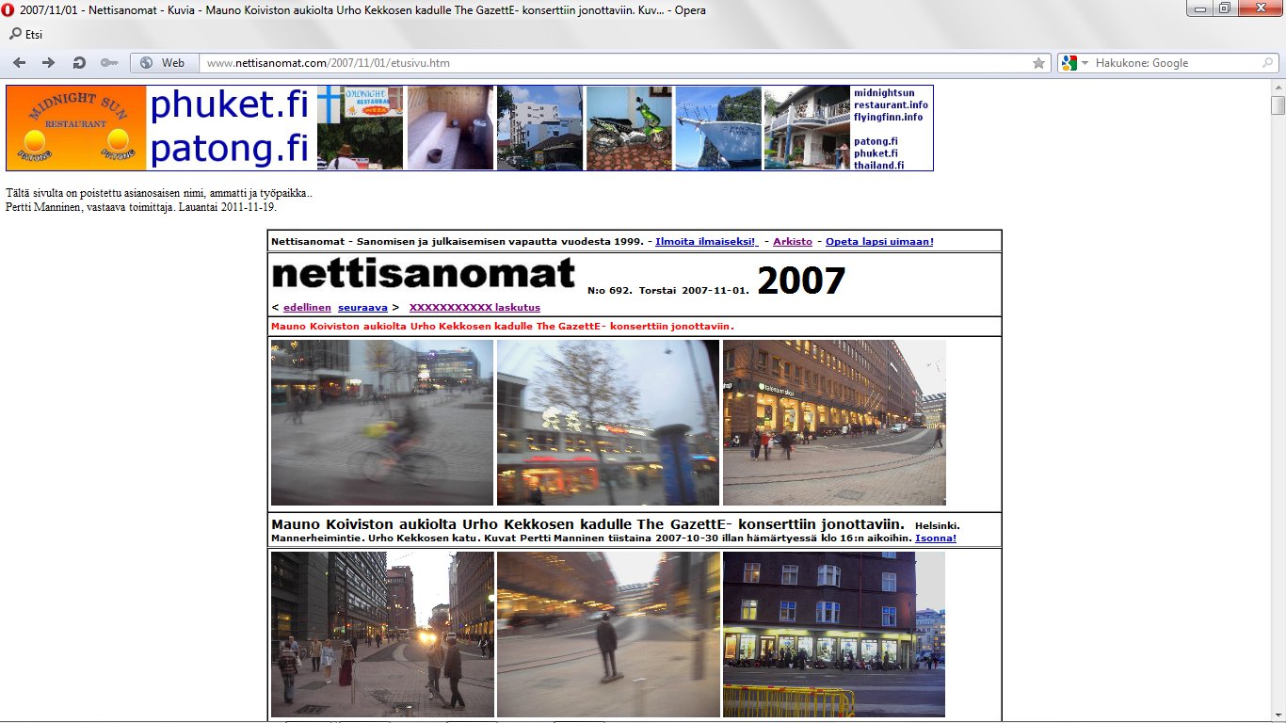This screenshot has width=1286, height=723.
Task: Go to the 'seuraava' next issue link
Action: coord(362,308)
